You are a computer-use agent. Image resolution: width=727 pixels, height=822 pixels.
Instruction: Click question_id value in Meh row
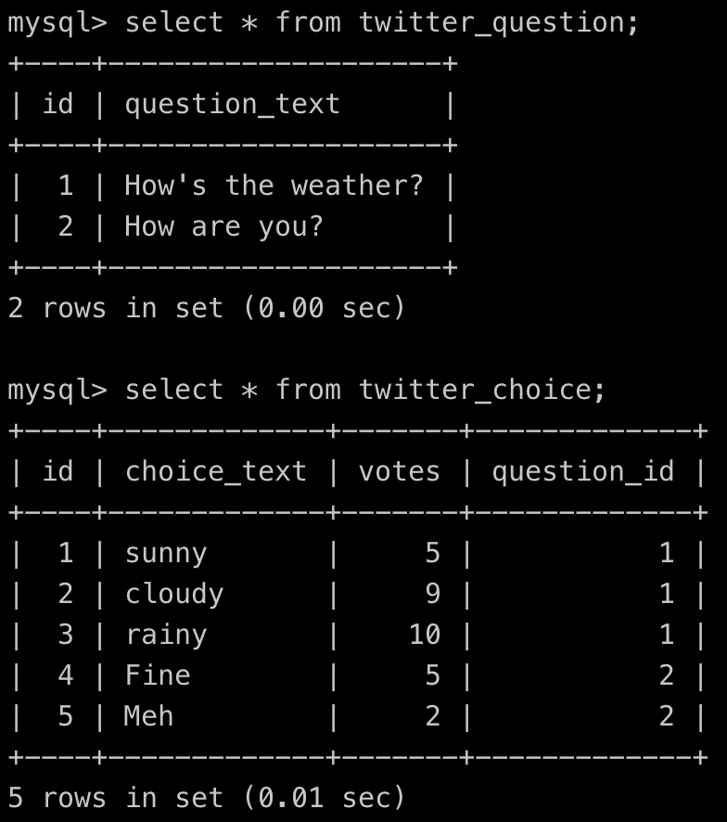pyautogui.click(x=666, y=716)
